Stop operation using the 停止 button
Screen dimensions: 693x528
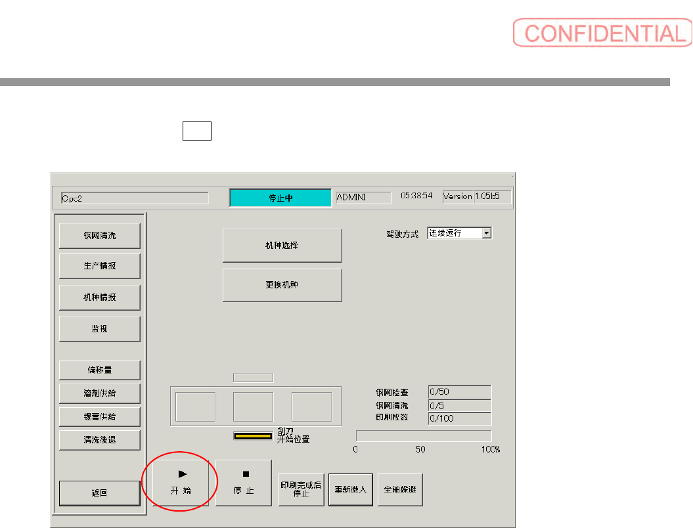coord(244,483)
